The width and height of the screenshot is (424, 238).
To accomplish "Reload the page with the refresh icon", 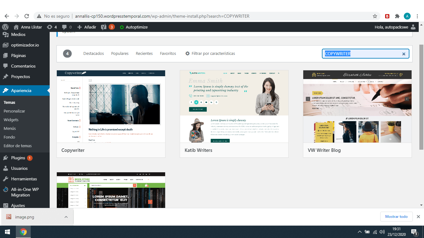I will pyautogui.click(x=27, y=16).
